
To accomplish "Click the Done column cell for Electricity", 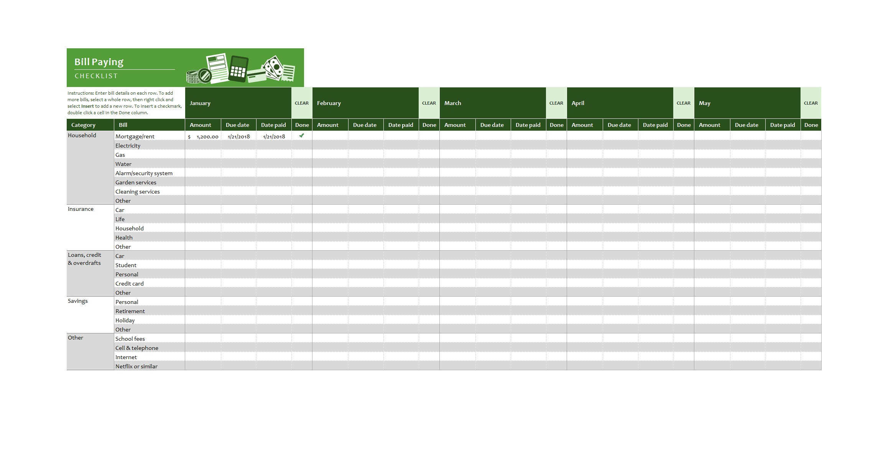I will pos(302,144).
